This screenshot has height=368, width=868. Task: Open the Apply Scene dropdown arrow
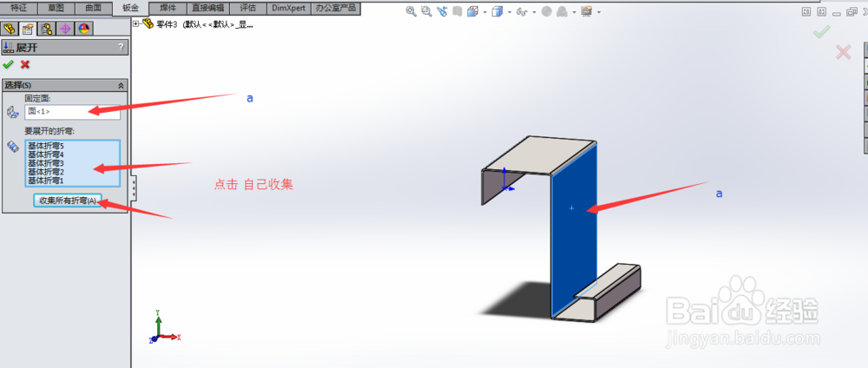(x=574, y=12)
